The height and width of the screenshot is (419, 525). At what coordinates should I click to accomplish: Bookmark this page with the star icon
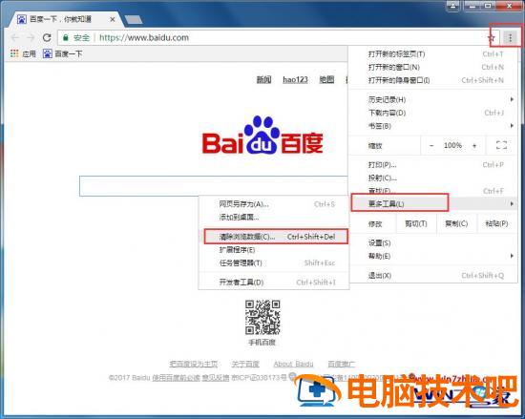[491, 38]
